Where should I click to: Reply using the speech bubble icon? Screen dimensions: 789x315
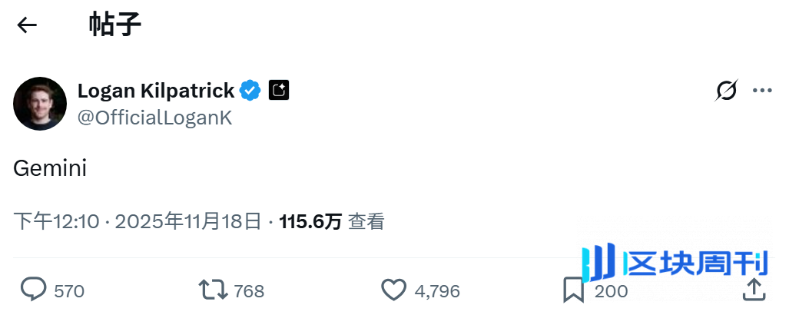click(x=33, y=290)
